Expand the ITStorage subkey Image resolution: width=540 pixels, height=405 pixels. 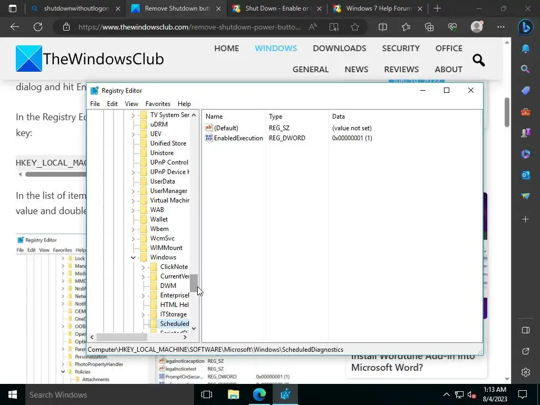click(x=143, y=315)
